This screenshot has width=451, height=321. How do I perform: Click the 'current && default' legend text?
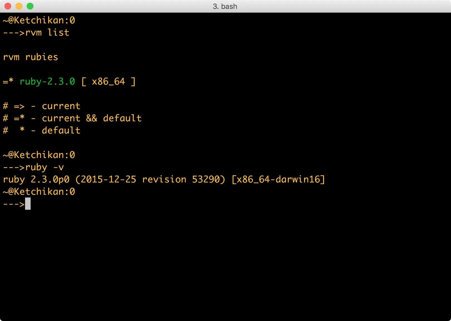tap(92, 118)
